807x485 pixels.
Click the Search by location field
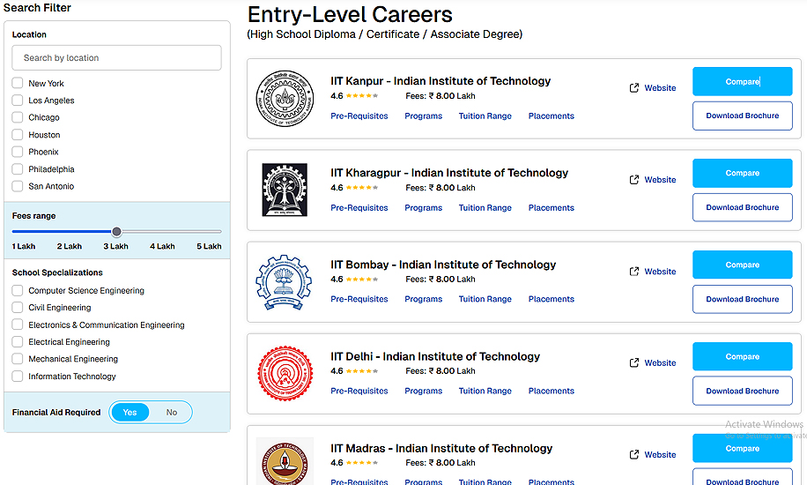pos(117,57)
